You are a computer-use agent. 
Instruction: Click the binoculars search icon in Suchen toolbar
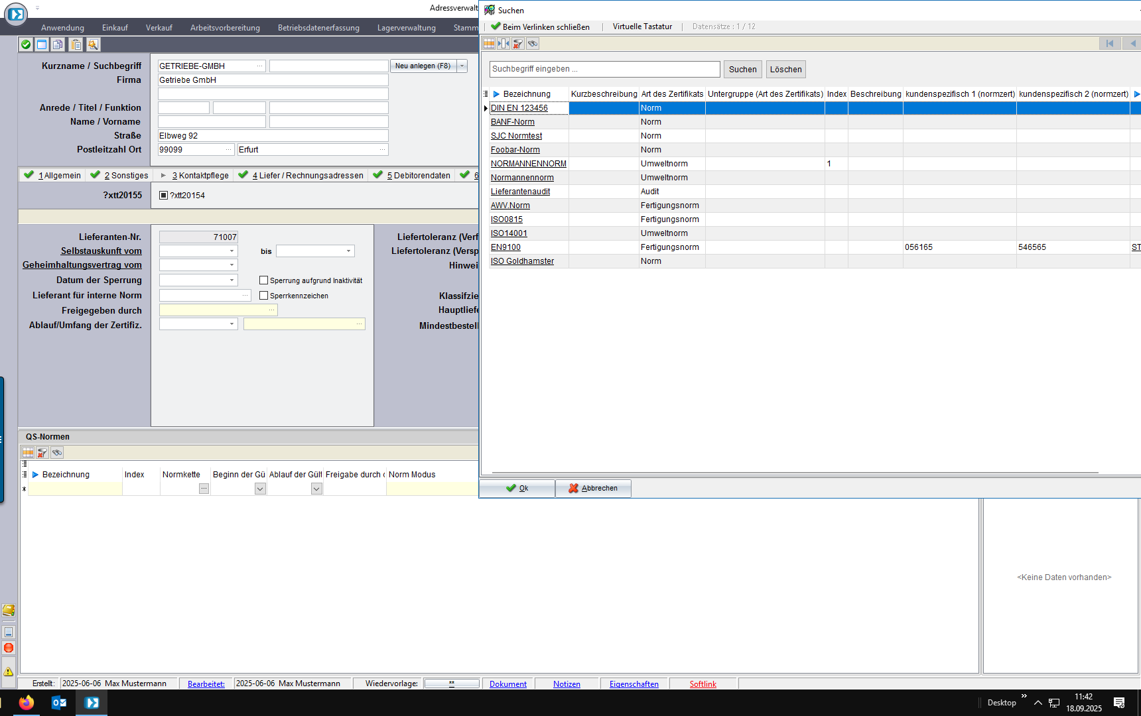click(x=533, y=44)
